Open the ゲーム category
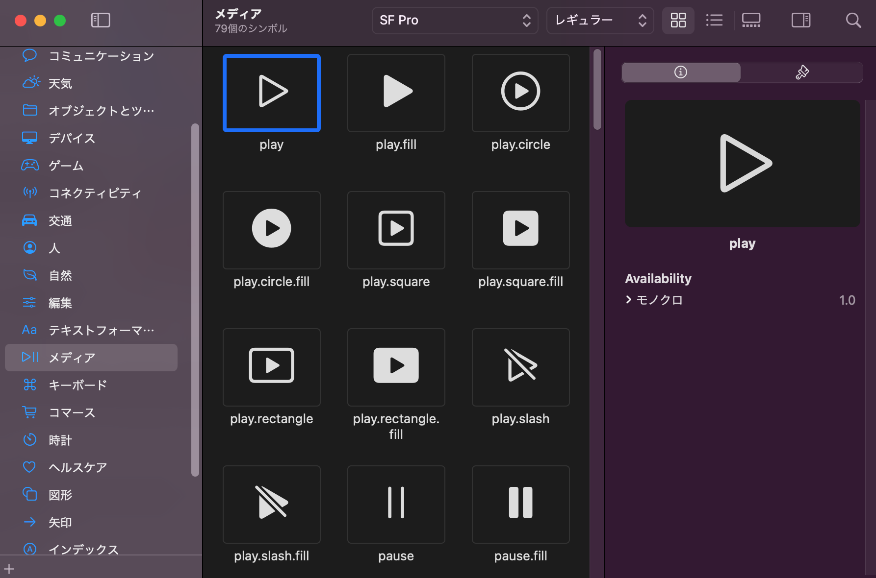 91,166
